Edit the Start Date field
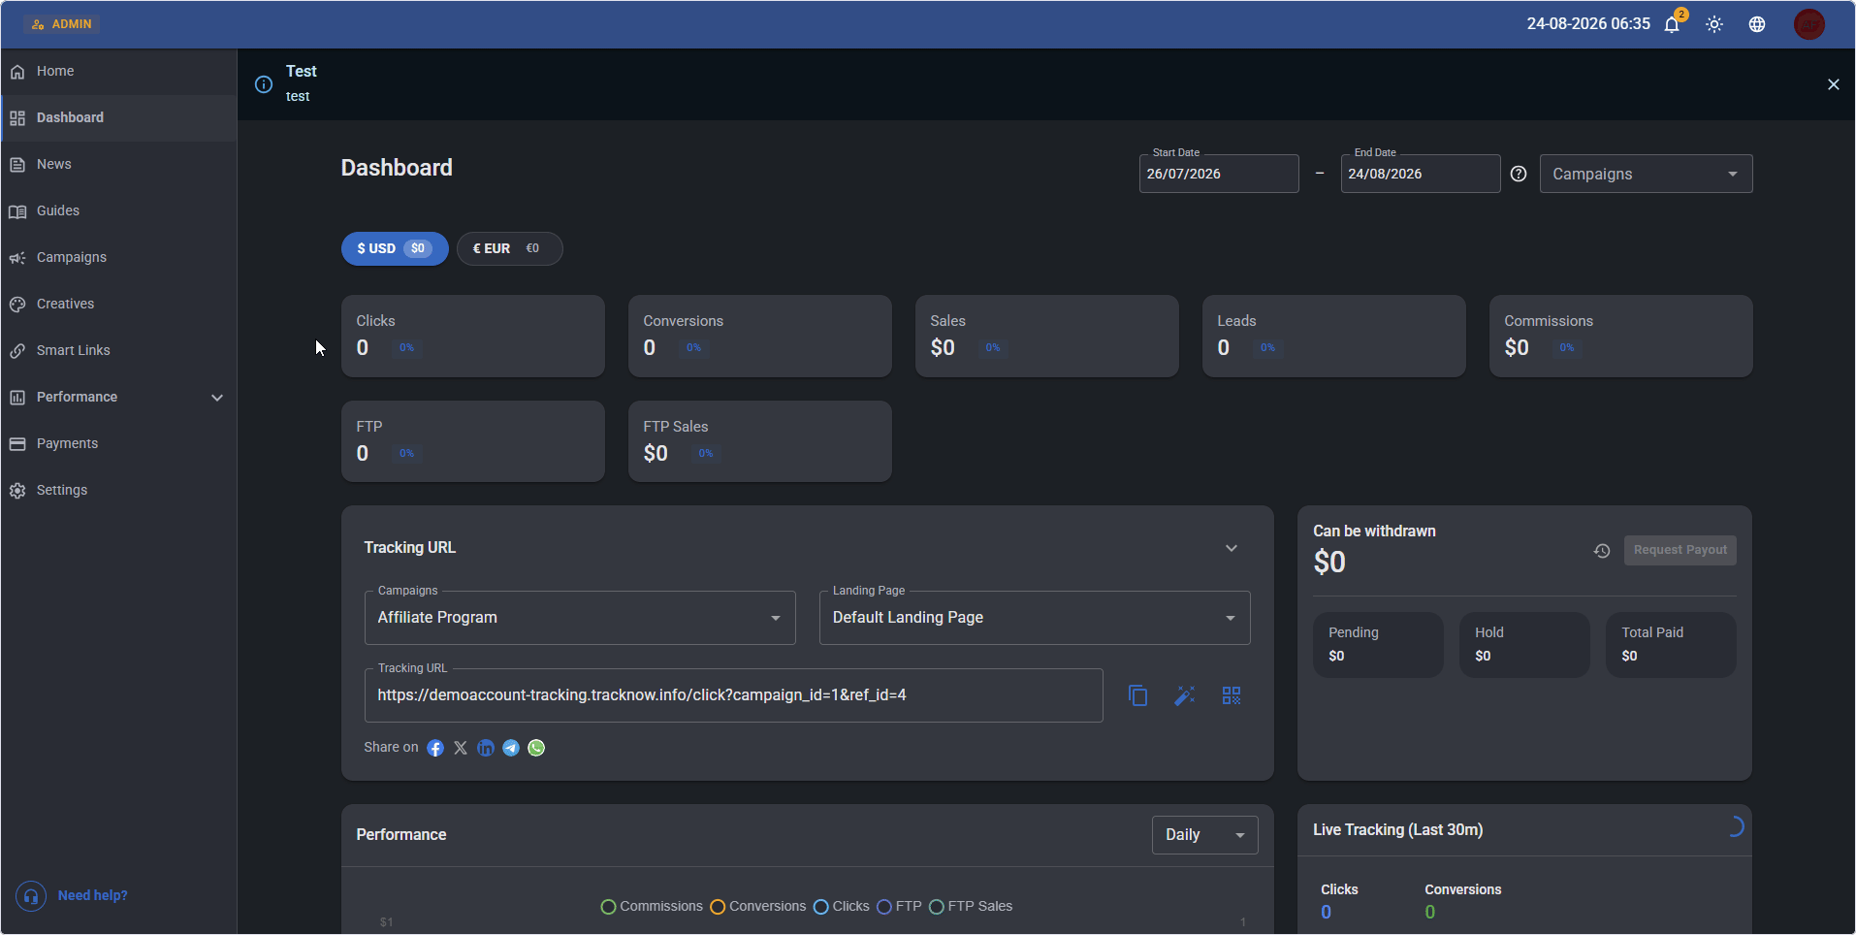Viewport: 1856px width, 935px height. tap(1218, 174)
